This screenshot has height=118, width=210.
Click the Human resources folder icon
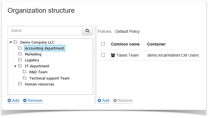coord(20,84)
